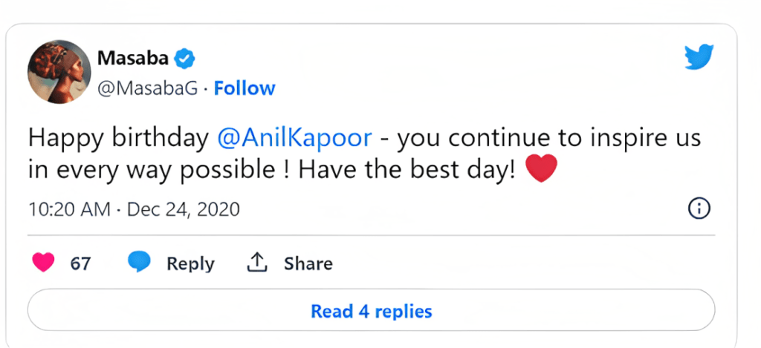Click the blue verified badge beside Masaba
This screenshot has height=348, width=761.
[x=184, y=58]
